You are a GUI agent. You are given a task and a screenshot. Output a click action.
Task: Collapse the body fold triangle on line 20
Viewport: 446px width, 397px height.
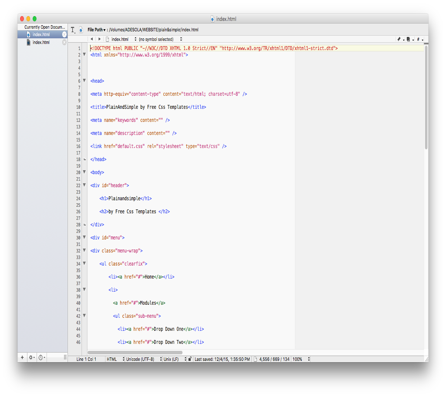click(x=84, y=172)
